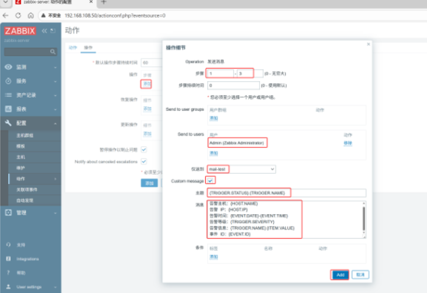Image resolution: width=427 pixels, height=293 pixels.
Task: Click the step-from field containing 1
Action: [221, 73]
